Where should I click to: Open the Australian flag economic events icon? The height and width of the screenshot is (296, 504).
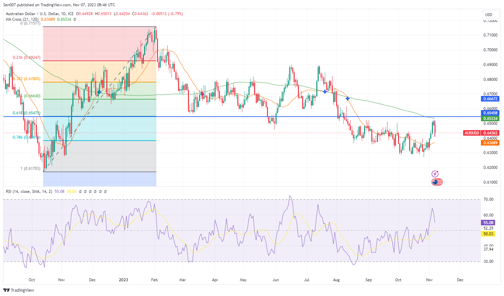pyautogui.click(x=435, y=182)
